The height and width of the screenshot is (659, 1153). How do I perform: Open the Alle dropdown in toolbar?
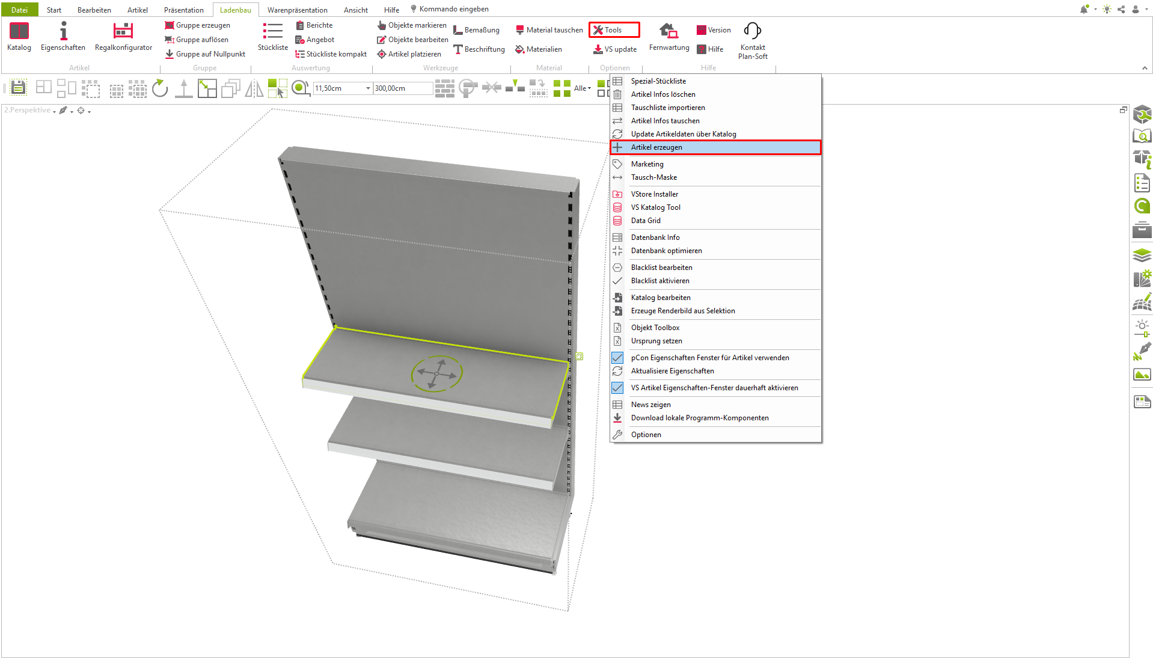[582, 88]
